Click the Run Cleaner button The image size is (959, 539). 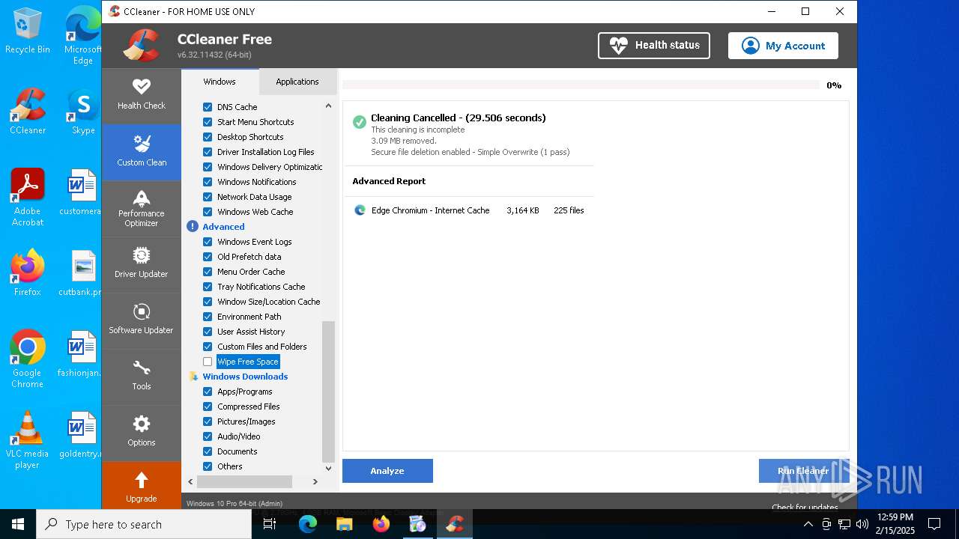pyautogui.click(x=803, y=471)
